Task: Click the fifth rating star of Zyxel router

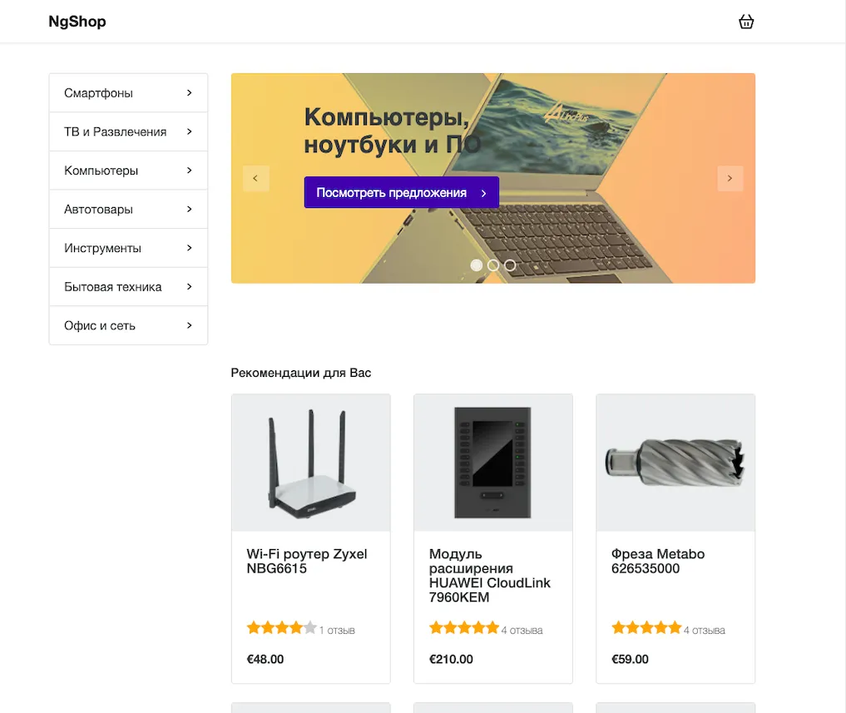Action: click(310, 628)
